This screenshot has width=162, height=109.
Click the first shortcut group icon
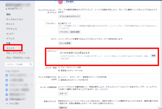(x=6, y=75)
